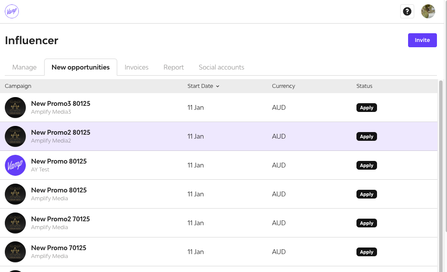Screen dimensions: 447x272
Task: Open the New Promo2 80125 campaign title
Action: point(61,133)
